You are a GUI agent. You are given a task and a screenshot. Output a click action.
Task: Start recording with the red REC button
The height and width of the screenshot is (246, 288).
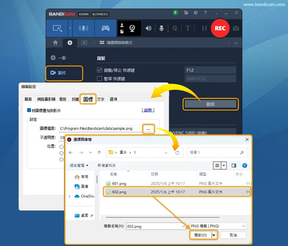[220, 28]
